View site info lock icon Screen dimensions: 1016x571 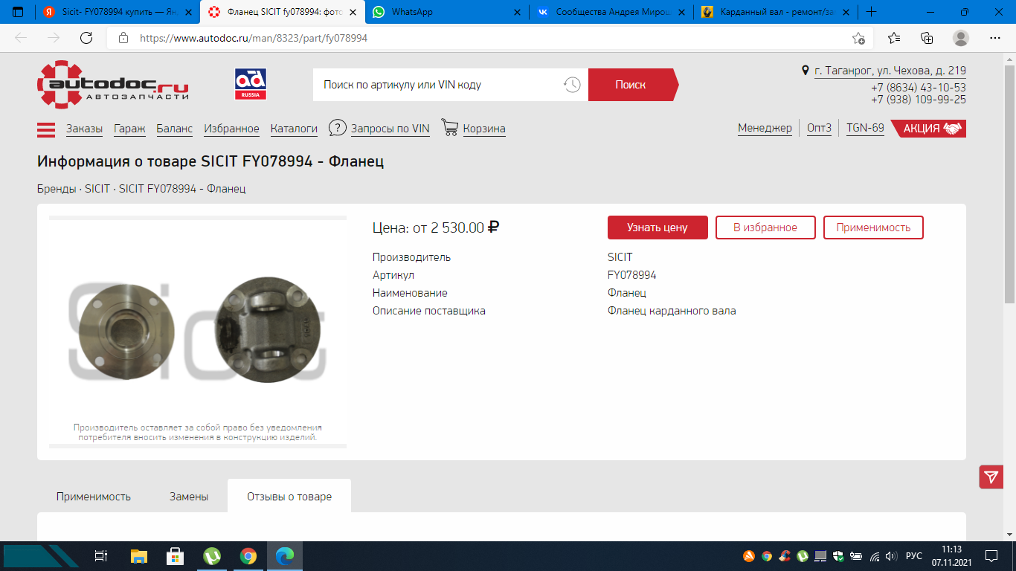(x=123, y=38)
